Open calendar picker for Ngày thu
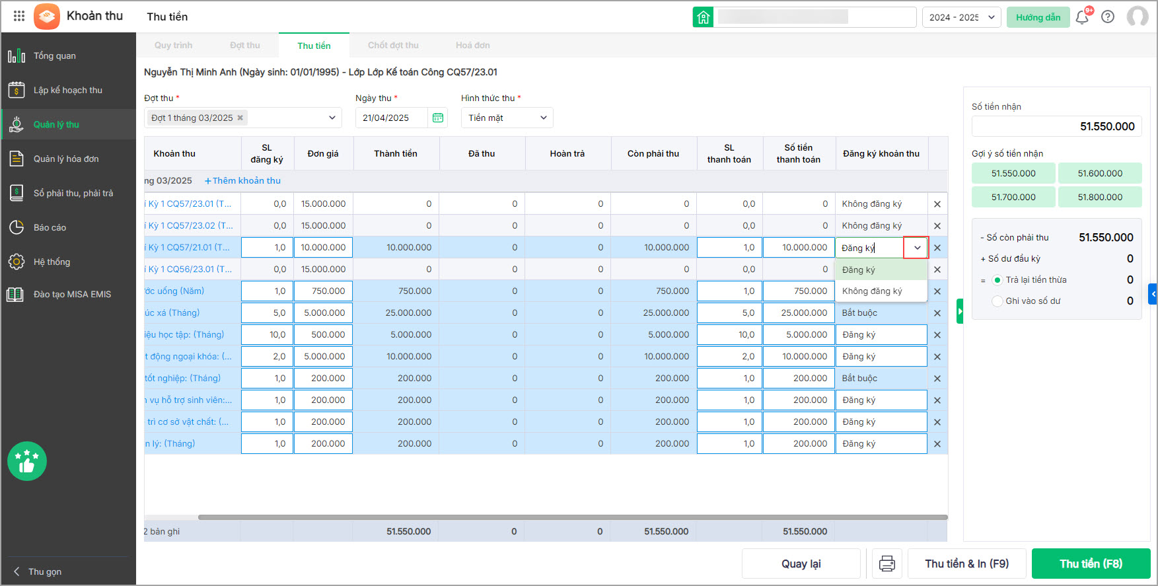Image resolution: width=1158 pixels, height=586 pixels. click(x=437, y=118)
